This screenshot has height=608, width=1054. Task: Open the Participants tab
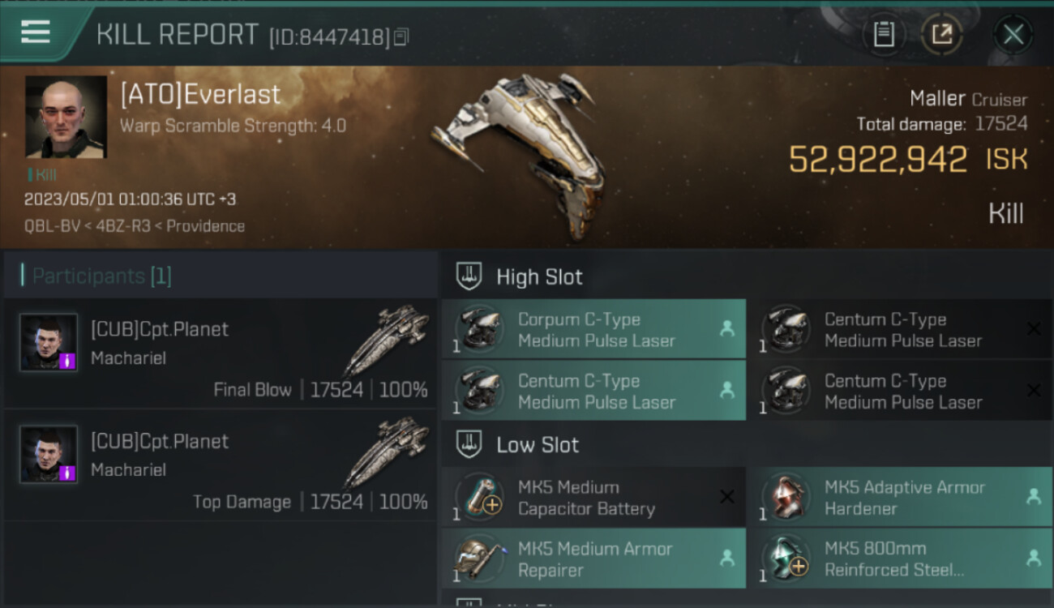(101, 276)
